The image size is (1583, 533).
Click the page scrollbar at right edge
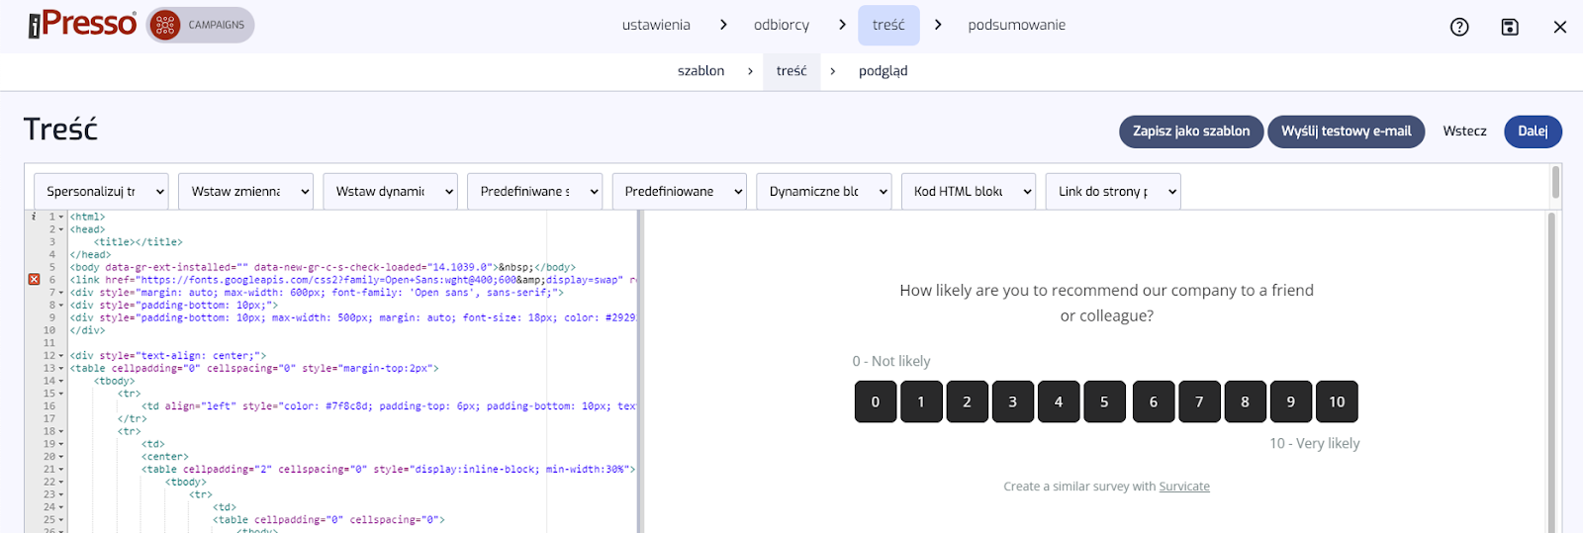point(1555,182)
